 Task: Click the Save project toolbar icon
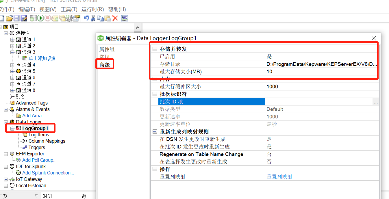pyautogui.click(x=16, y=18)
